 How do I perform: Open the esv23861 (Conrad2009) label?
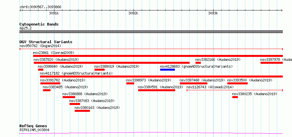coord(53,53)
